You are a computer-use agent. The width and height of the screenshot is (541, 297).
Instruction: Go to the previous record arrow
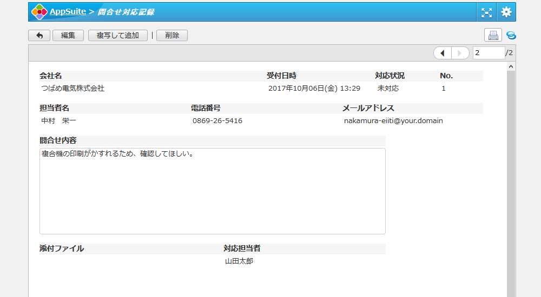(443, 53)
